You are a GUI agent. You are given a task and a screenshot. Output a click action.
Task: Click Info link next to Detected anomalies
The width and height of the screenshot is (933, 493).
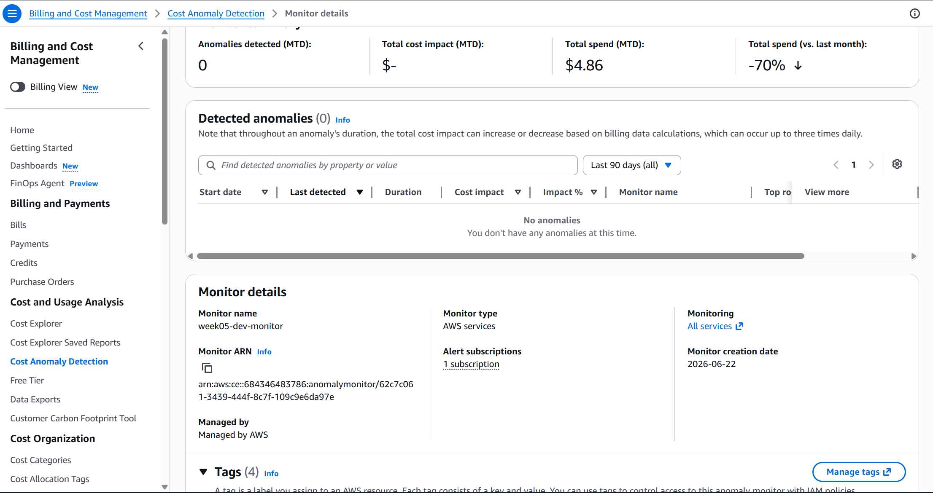coord(343,120)
